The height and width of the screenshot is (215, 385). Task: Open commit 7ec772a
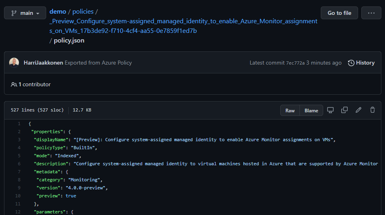coord(295,63)
